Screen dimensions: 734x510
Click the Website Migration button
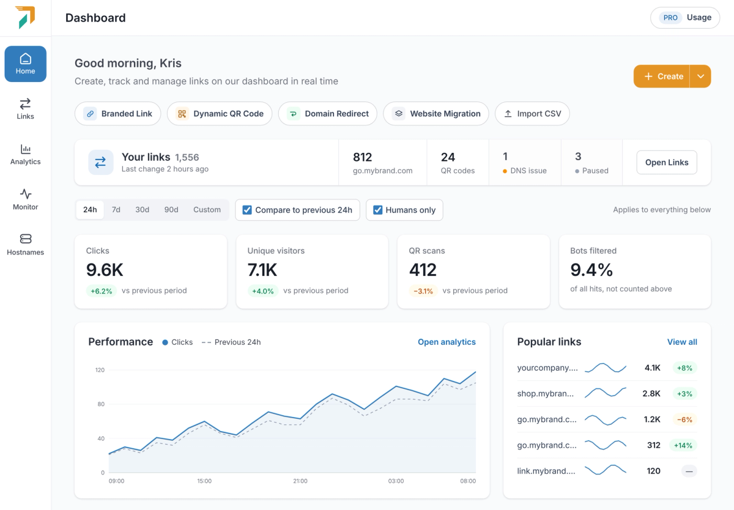point(436,114)
